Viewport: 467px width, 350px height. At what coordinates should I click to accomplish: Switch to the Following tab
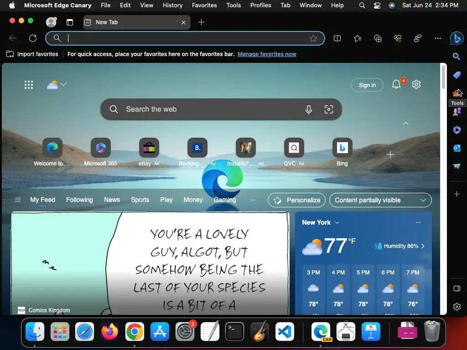point(79,200)
